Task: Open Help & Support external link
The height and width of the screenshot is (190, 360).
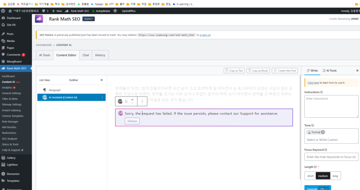Action: (12, 150)
